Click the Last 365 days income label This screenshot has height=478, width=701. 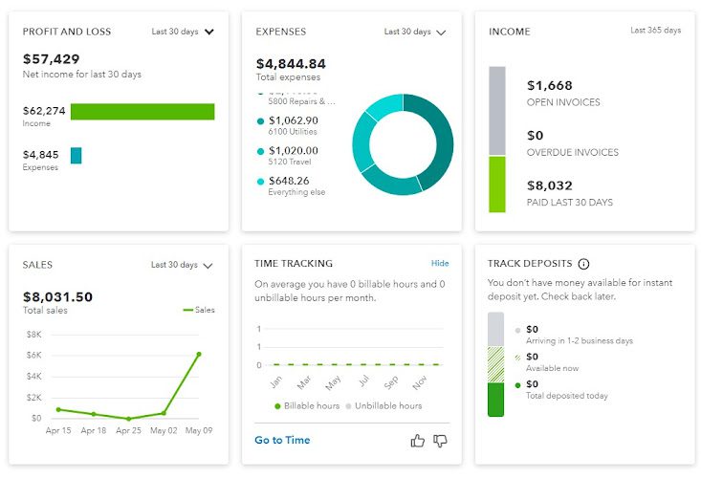(655, 31)
